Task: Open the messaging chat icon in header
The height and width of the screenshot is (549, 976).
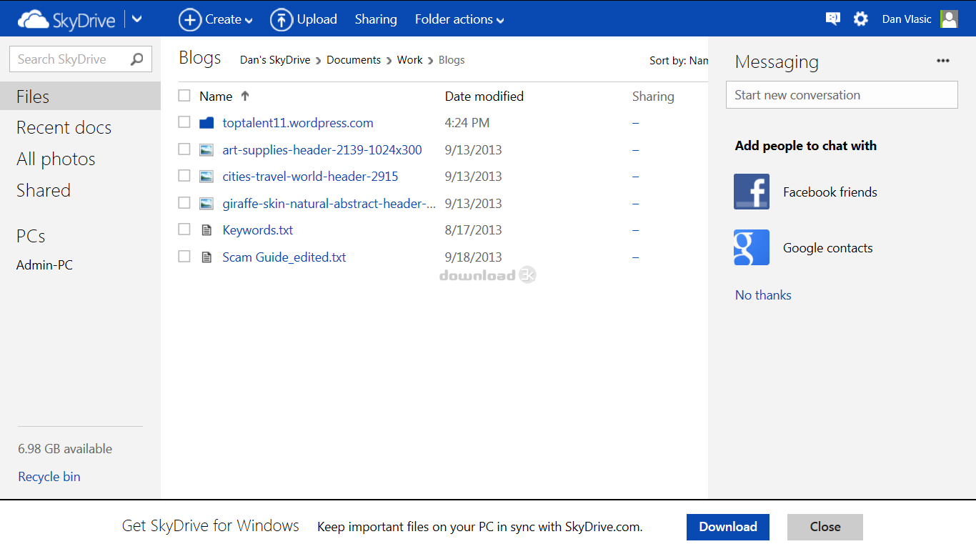Action: click(833, 19)
